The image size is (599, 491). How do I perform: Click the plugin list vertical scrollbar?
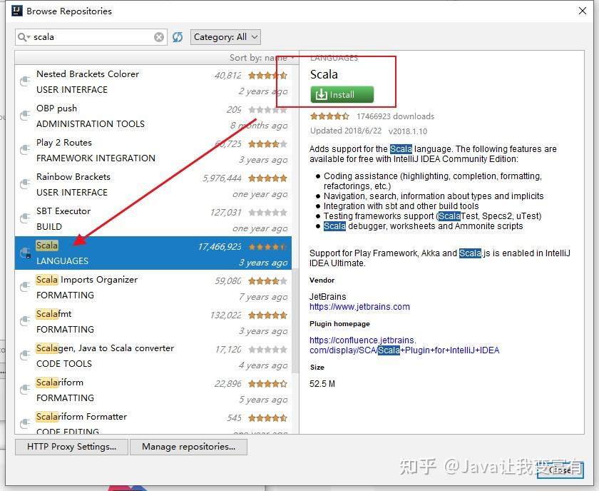tap(295, 320)
